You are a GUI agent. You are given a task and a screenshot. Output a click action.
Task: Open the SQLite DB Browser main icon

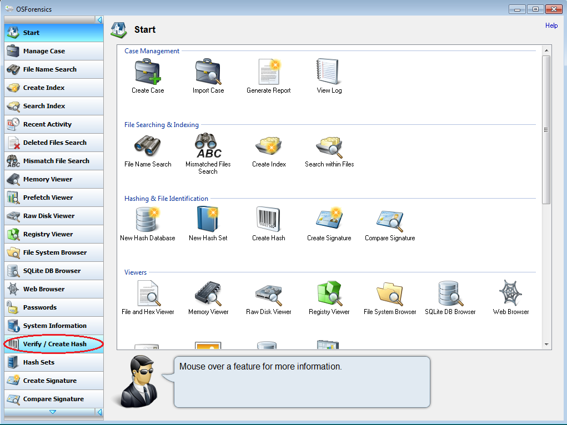pyautogui.click(x=450, y=294)
